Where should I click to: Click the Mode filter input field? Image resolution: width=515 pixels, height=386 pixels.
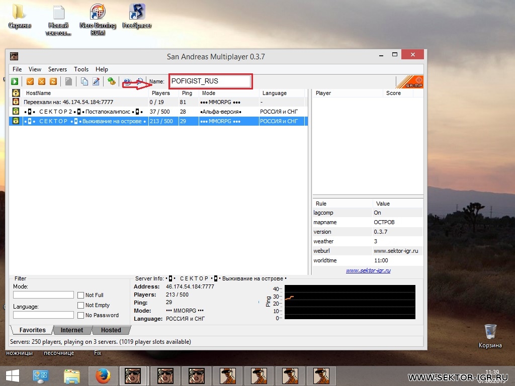pos(43,295)
